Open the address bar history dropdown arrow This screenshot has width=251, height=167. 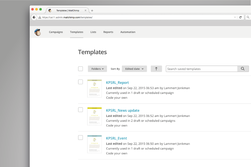(235, 17)
